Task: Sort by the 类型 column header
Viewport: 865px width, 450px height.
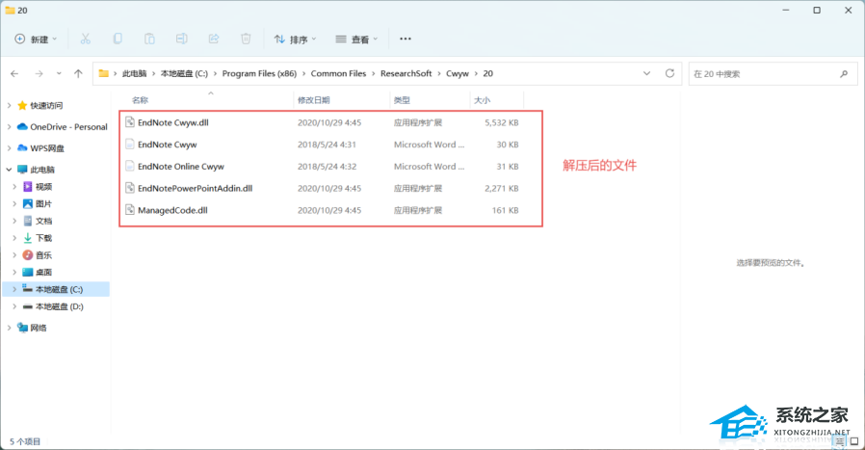Action: 403,100
